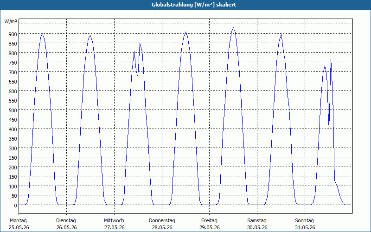
Task: Click the 600 value on the y-axis
Action: point(13,91)
